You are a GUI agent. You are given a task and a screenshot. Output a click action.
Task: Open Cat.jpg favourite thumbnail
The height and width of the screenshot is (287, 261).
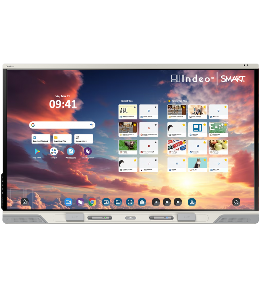pyautogui.click(x=198, y=165)
